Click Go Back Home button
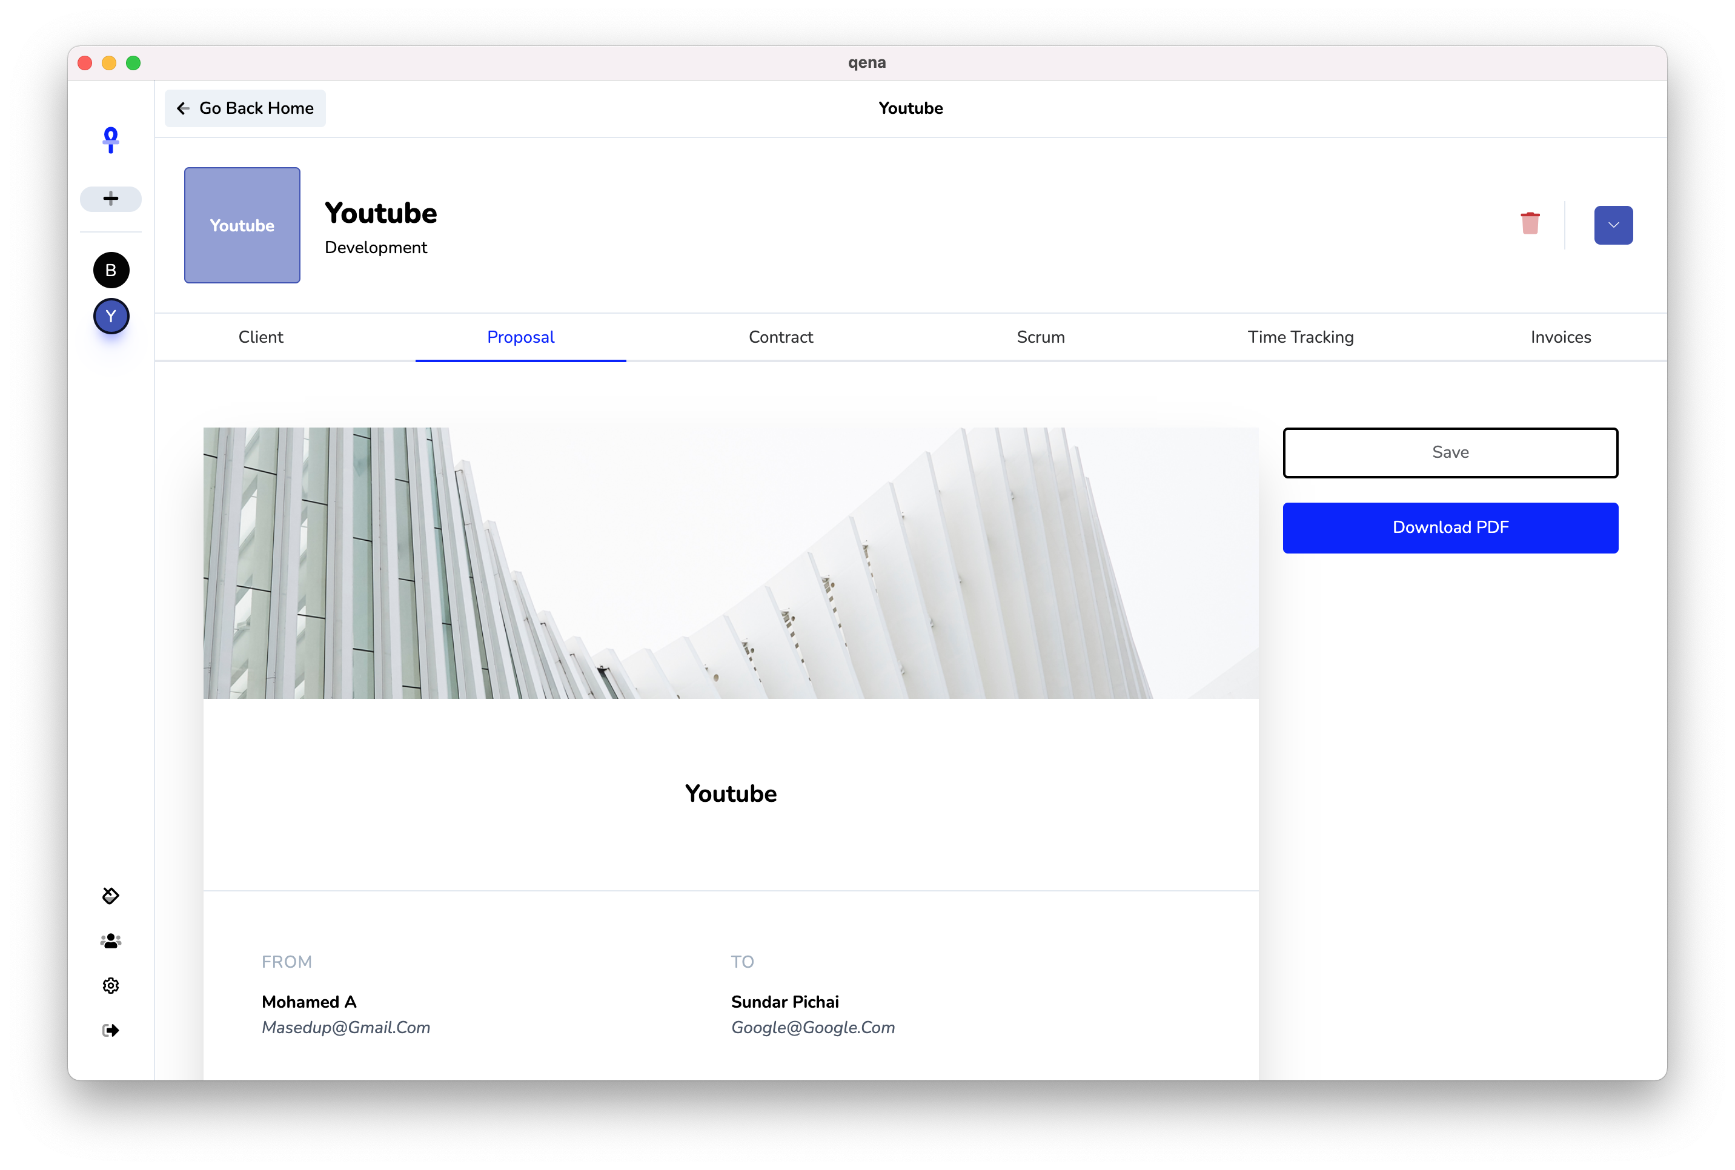The width and height of the screenshot is (1735, 1170). (x=245, y=108)
